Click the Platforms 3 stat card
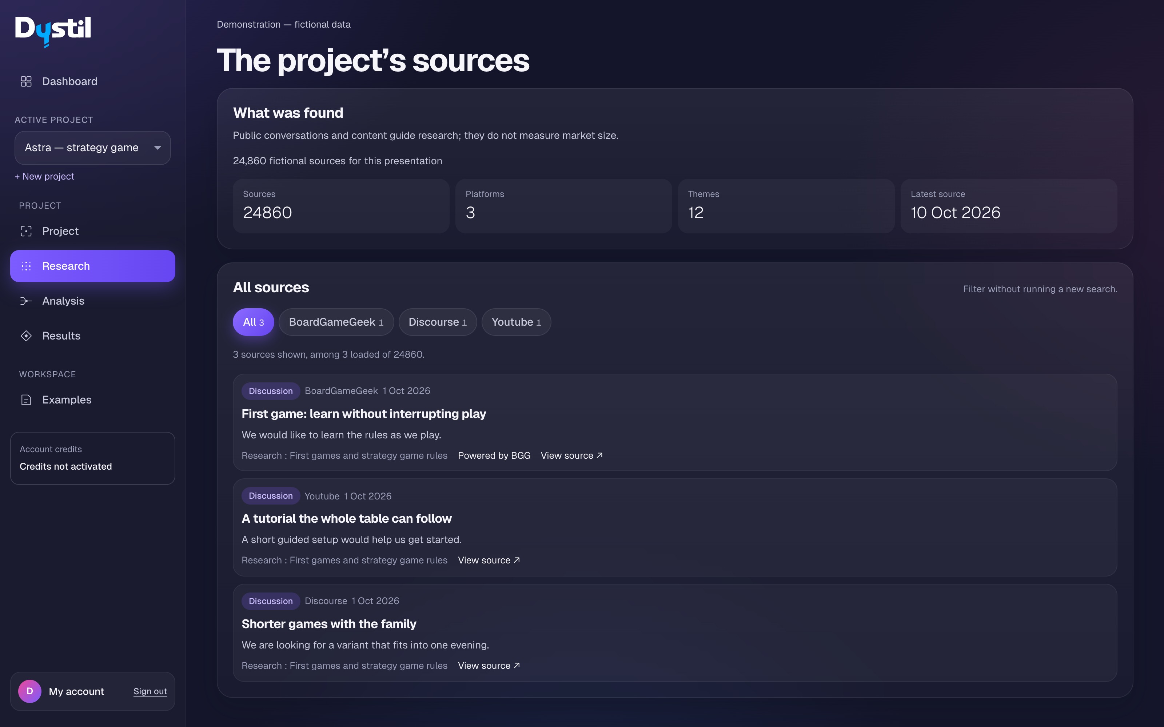 tap(563, 206)
